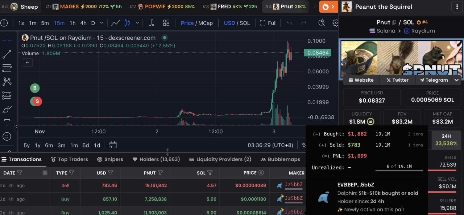Image resolution: width=464 pixels, height=215 pixels.
Task: Select the patterns drawing tool
Action: click(7, 82)
